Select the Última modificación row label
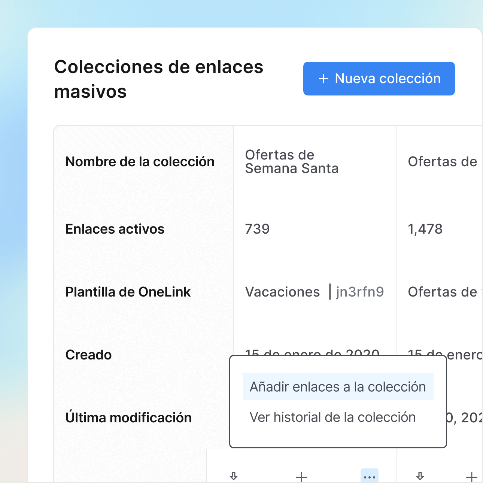483x483 pixels. (129, 417)
